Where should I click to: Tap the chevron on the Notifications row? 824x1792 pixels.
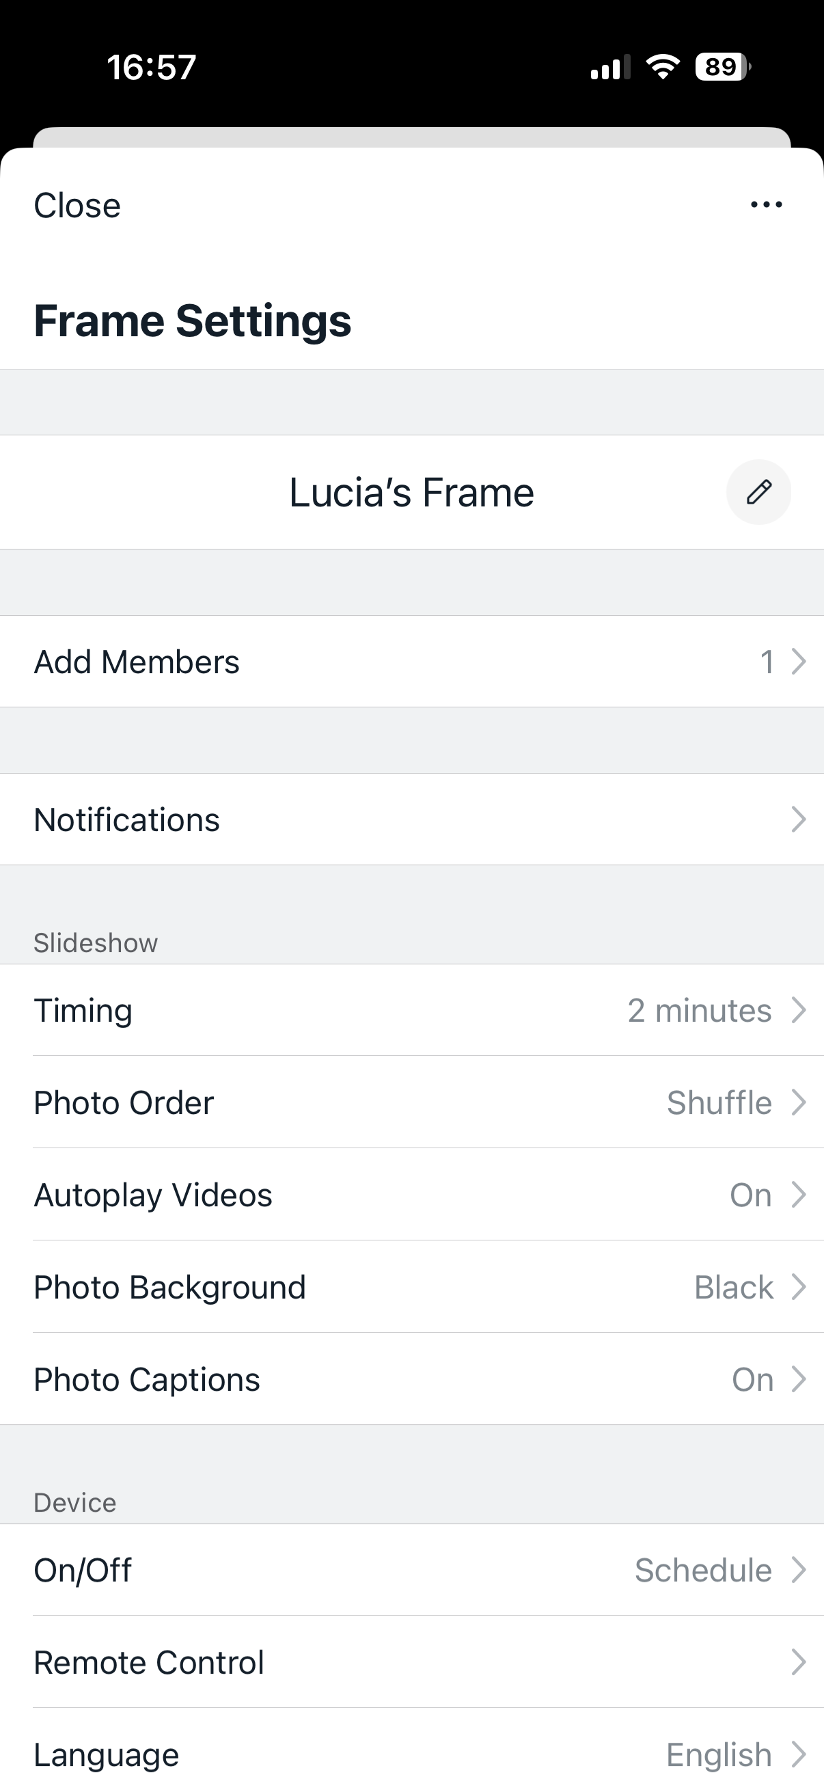point(799,819)
